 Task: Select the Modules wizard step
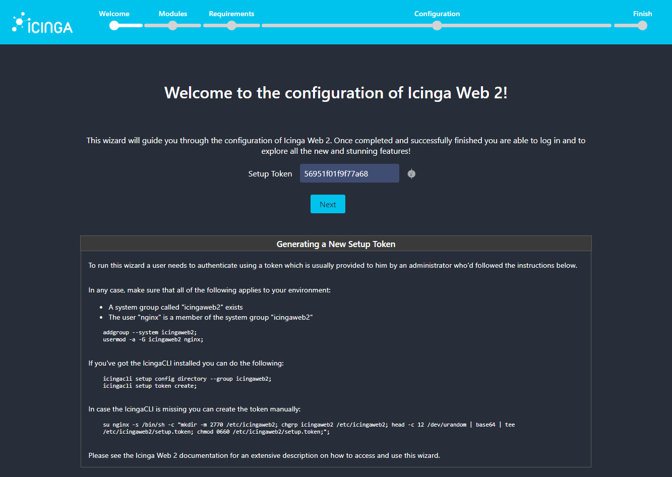point(173,14)
